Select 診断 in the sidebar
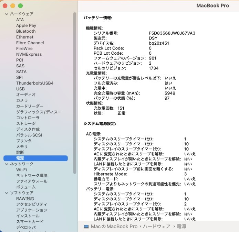Viewport: 239px width, 232px height. pyautogui.click(x=20, y=153)
